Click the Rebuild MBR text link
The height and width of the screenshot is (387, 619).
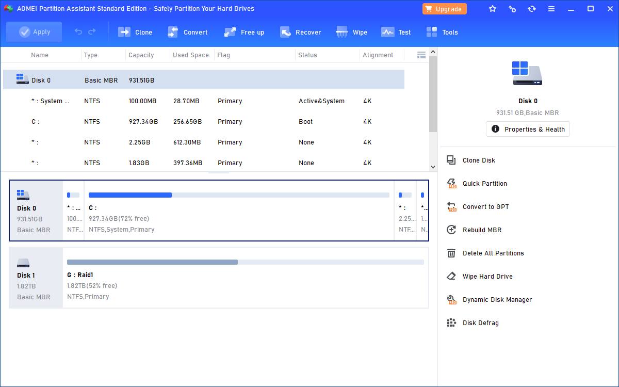click(x=482, y=230)
